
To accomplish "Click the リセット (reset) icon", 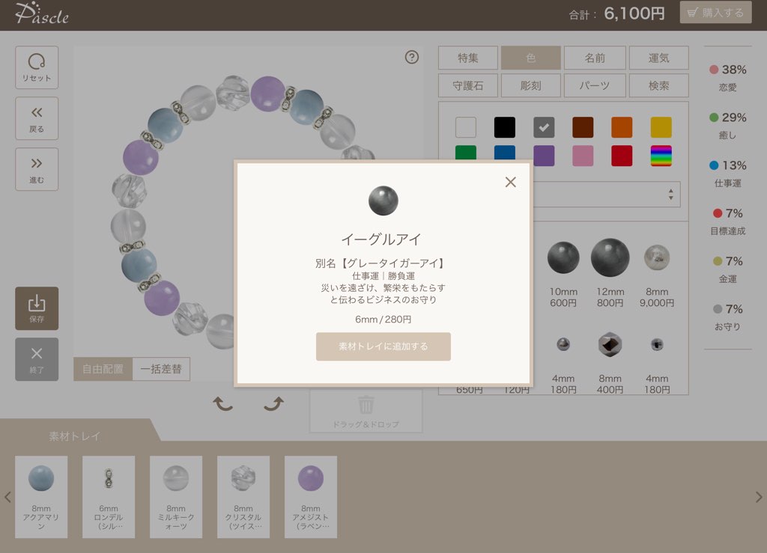I will [x=36, y=67].
